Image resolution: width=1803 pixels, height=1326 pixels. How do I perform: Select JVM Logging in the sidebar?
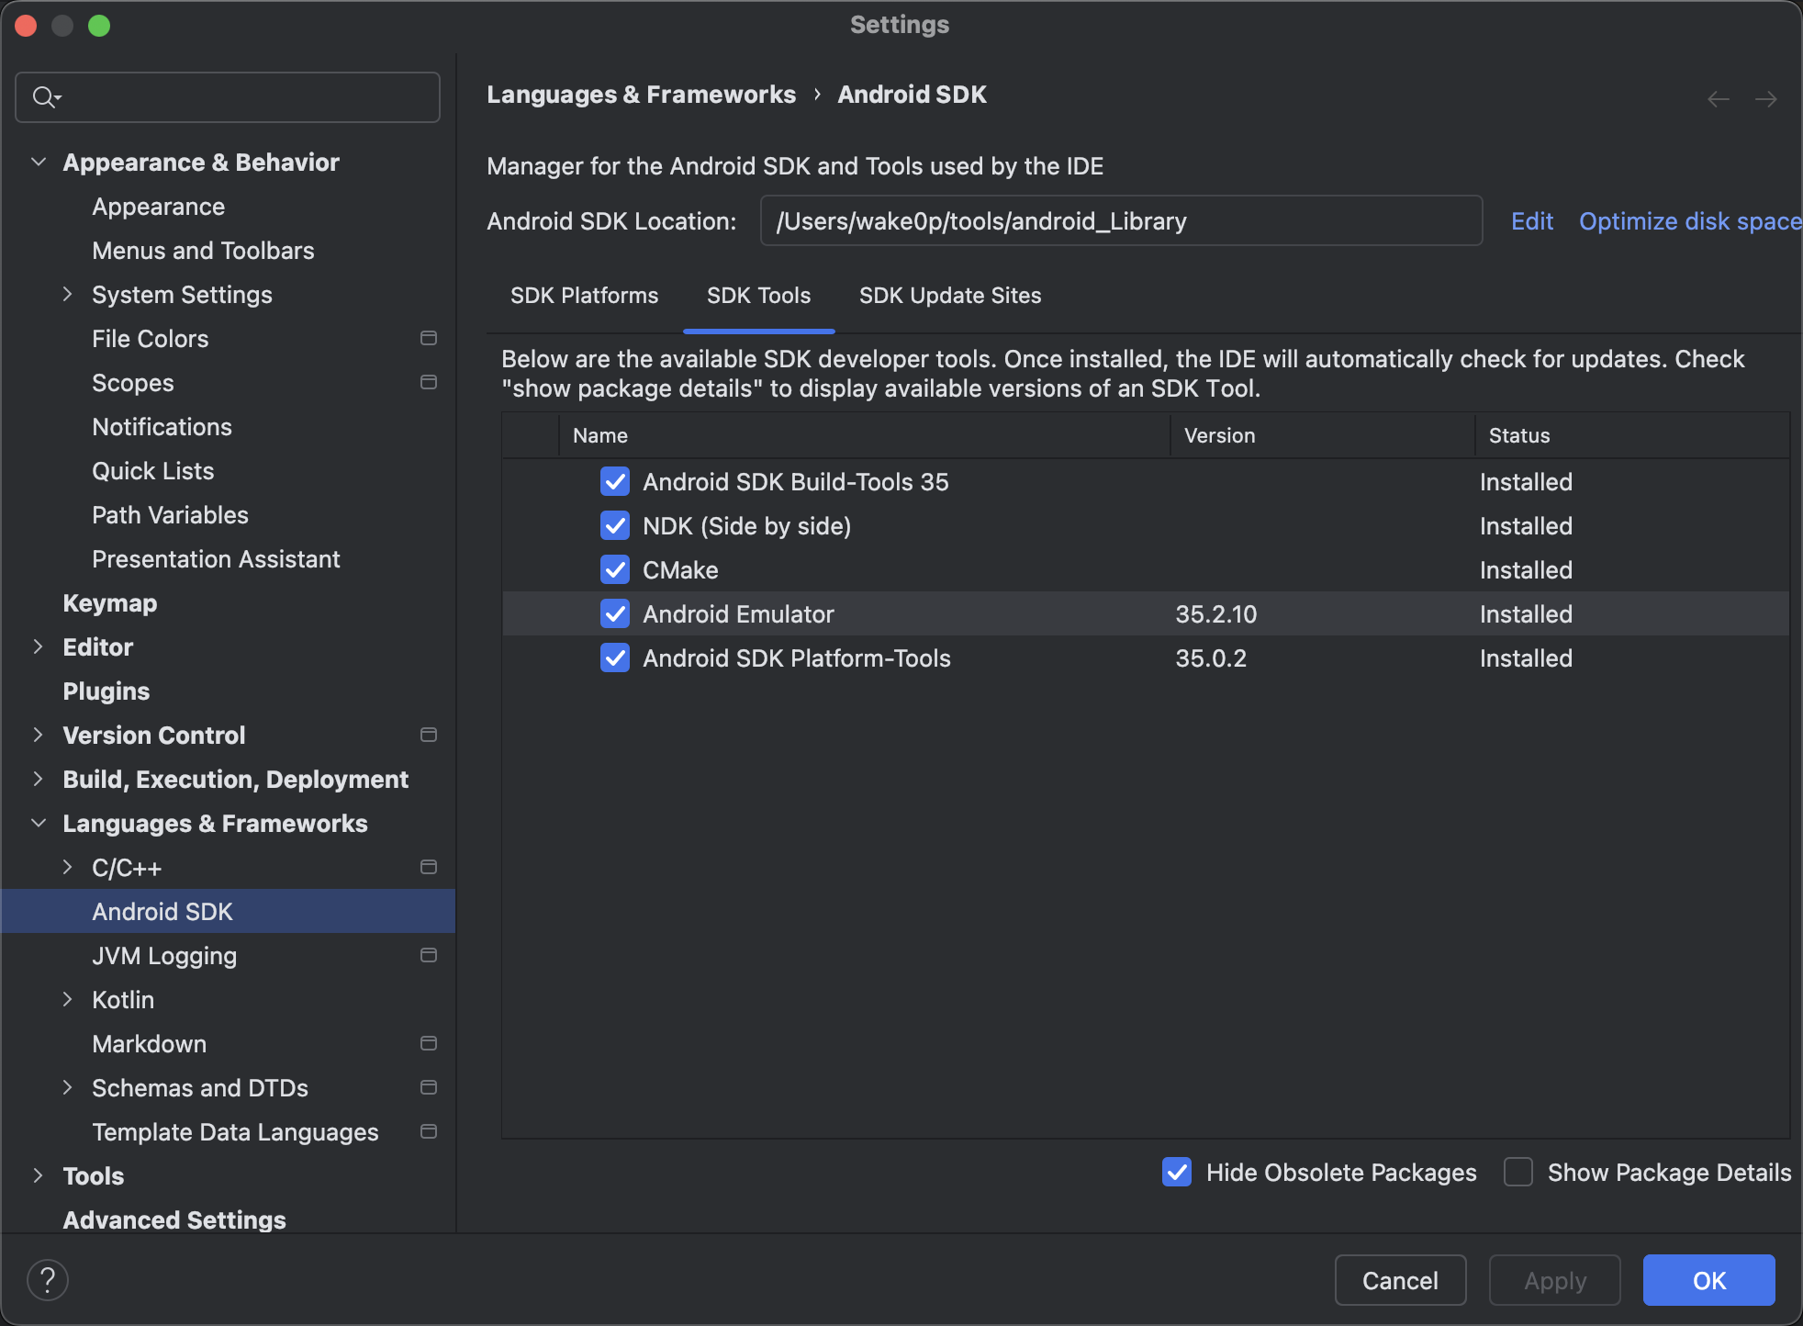pos(164,956)
